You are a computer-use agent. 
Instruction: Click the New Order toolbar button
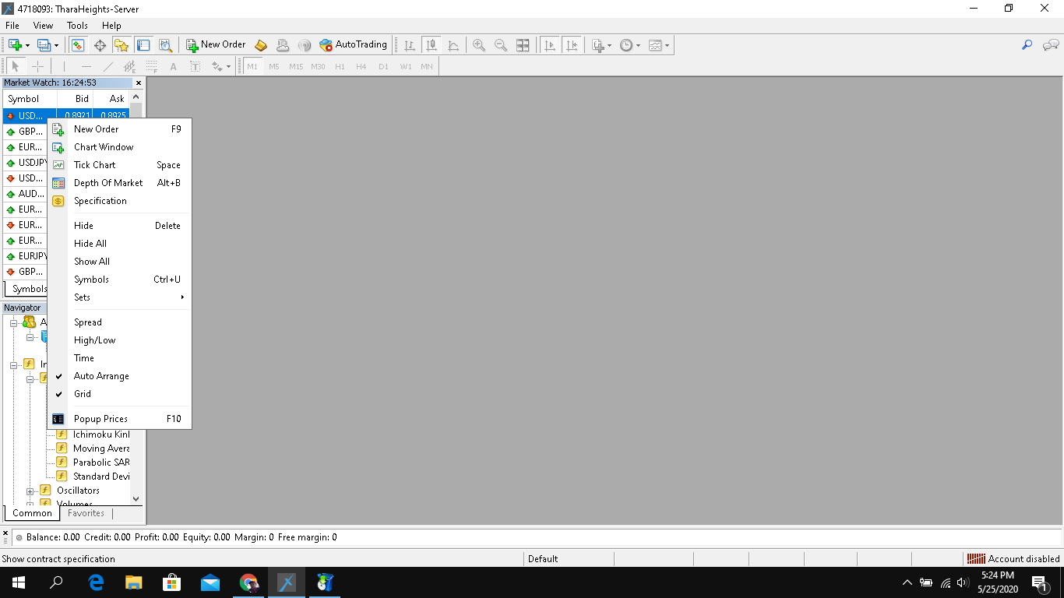point(216,45)
